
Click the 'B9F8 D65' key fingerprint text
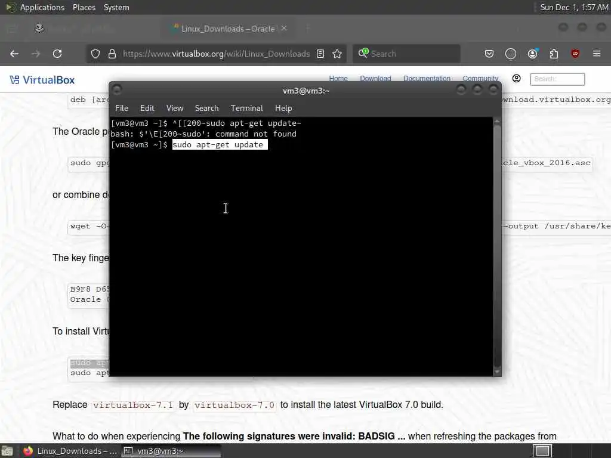pyautogui.click(x=90, y=289)
